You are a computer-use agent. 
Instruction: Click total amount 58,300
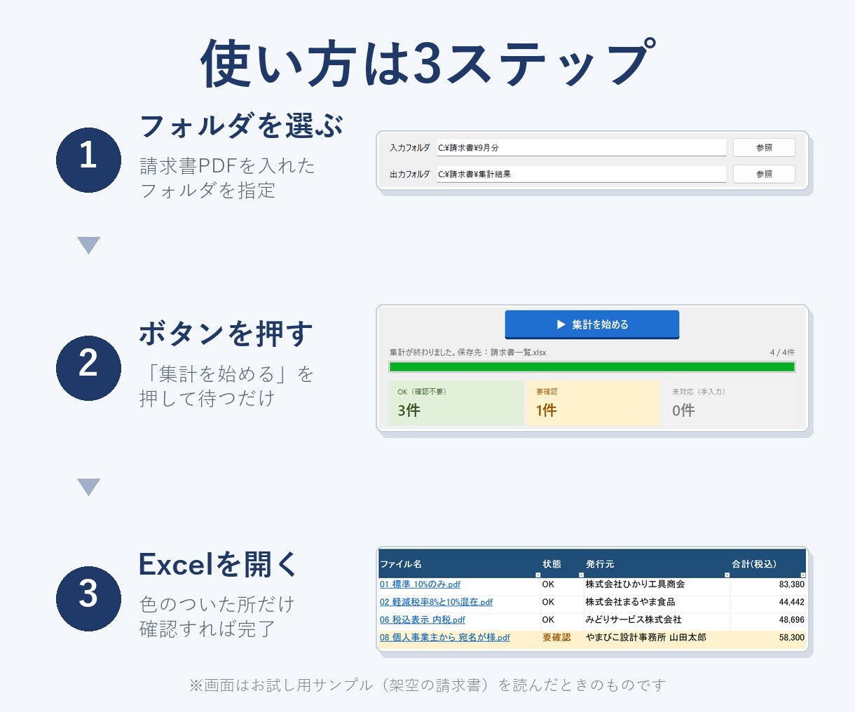point(791,638)
